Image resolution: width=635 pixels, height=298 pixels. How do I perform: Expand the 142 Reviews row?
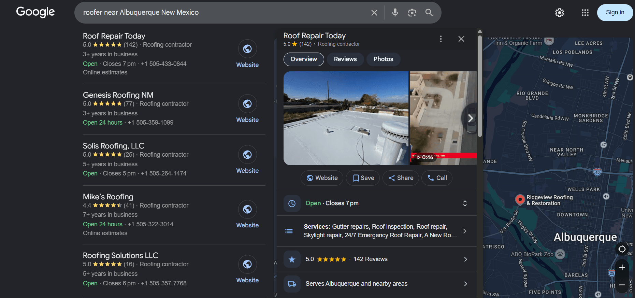377,259
